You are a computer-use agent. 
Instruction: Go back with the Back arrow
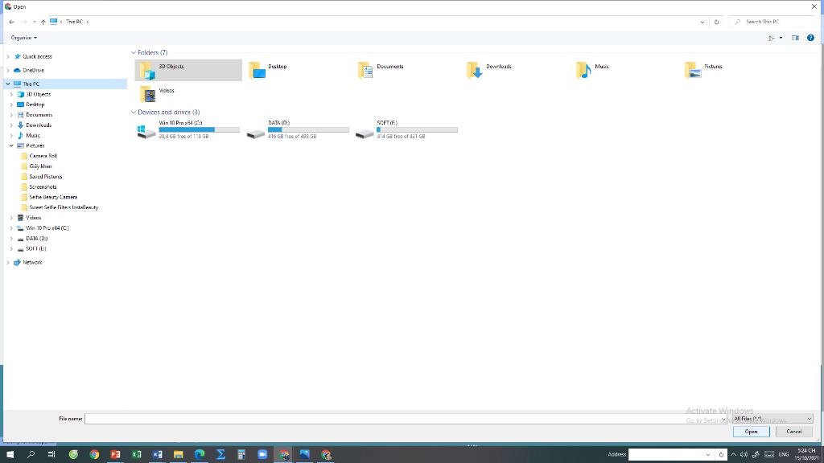[x=11, y=22]
